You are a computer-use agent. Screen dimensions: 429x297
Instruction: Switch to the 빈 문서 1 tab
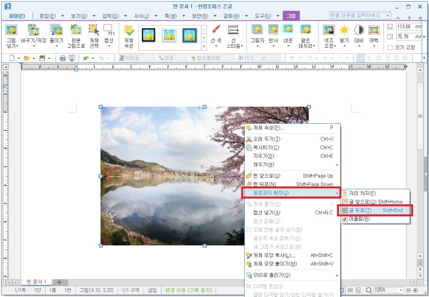[x=37, y=281]
